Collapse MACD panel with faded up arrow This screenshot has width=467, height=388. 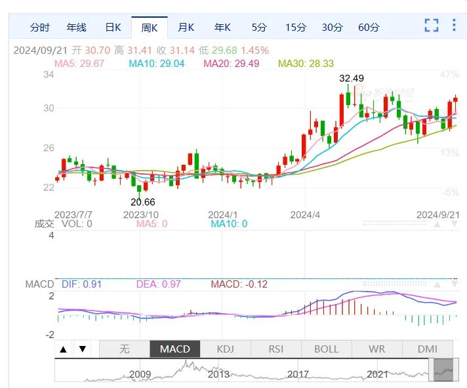437,284
